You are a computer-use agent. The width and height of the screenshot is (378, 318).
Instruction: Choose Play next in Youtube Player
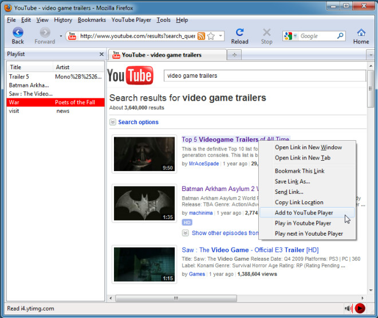point(308,233)
